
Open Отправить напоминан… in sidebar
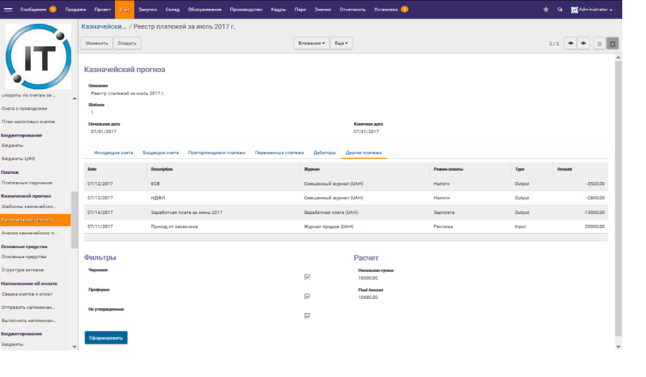pos(28,308)
